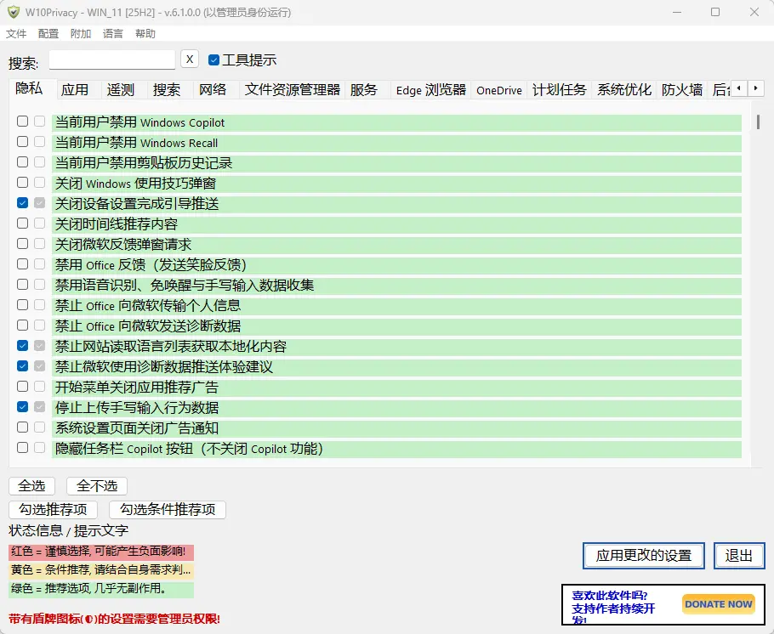Uncheck 停止上传手写输入行为数据
This screenshot has width=774, height=634.
22,406
